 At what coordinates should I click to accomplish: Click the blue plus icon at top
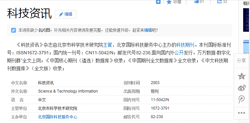158,2
